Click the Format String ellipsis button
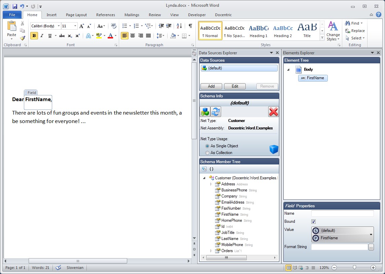This screenshot has width=385, height=274. 371,247
